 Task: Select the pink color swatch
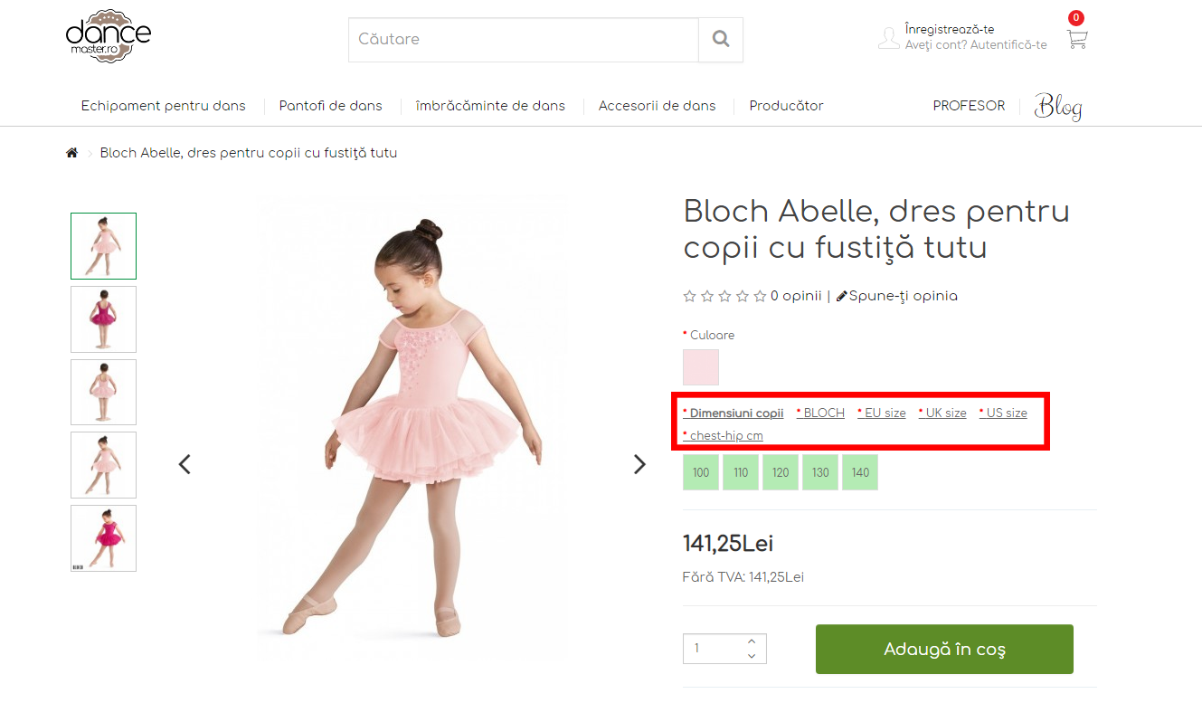(701, 367)
